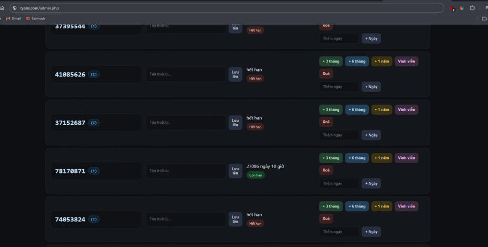Image resolution: width=488 pixels, height=247 pixels.
Task: Add 1 năm to device 37152687
Action: [x=382, y=109]
